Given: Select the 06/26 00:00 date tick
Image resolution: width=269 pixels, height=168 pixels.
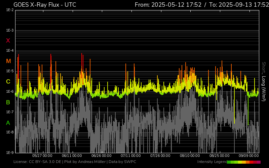Looking at the screenshot, I should coord(102,156).
